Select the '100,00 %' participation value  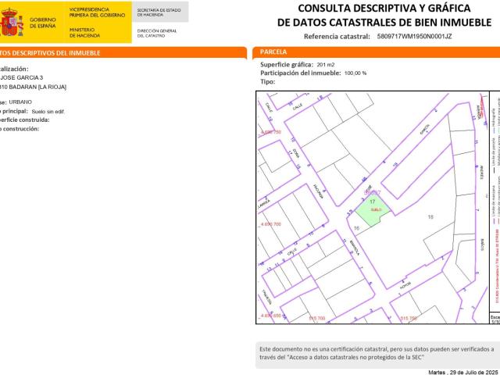[x=355, y=73]
